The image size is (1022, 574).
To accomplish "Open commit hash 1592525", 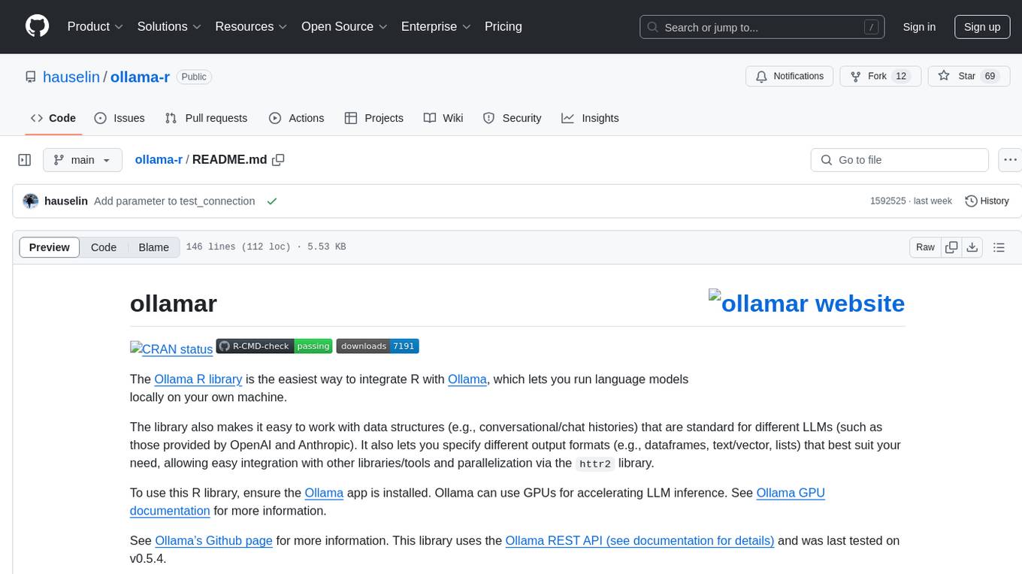I will (x=887, y=201).
